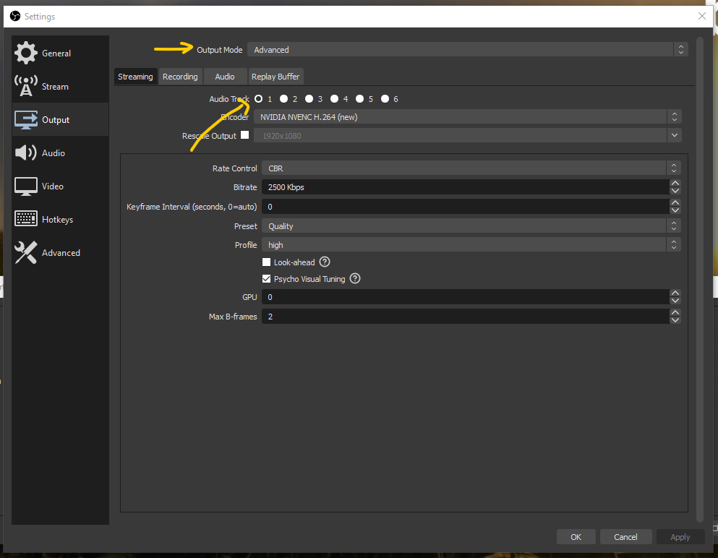This screenshot has width=718, height=558.
Task: Select audio track 1
Action: [x=259, y=98]
